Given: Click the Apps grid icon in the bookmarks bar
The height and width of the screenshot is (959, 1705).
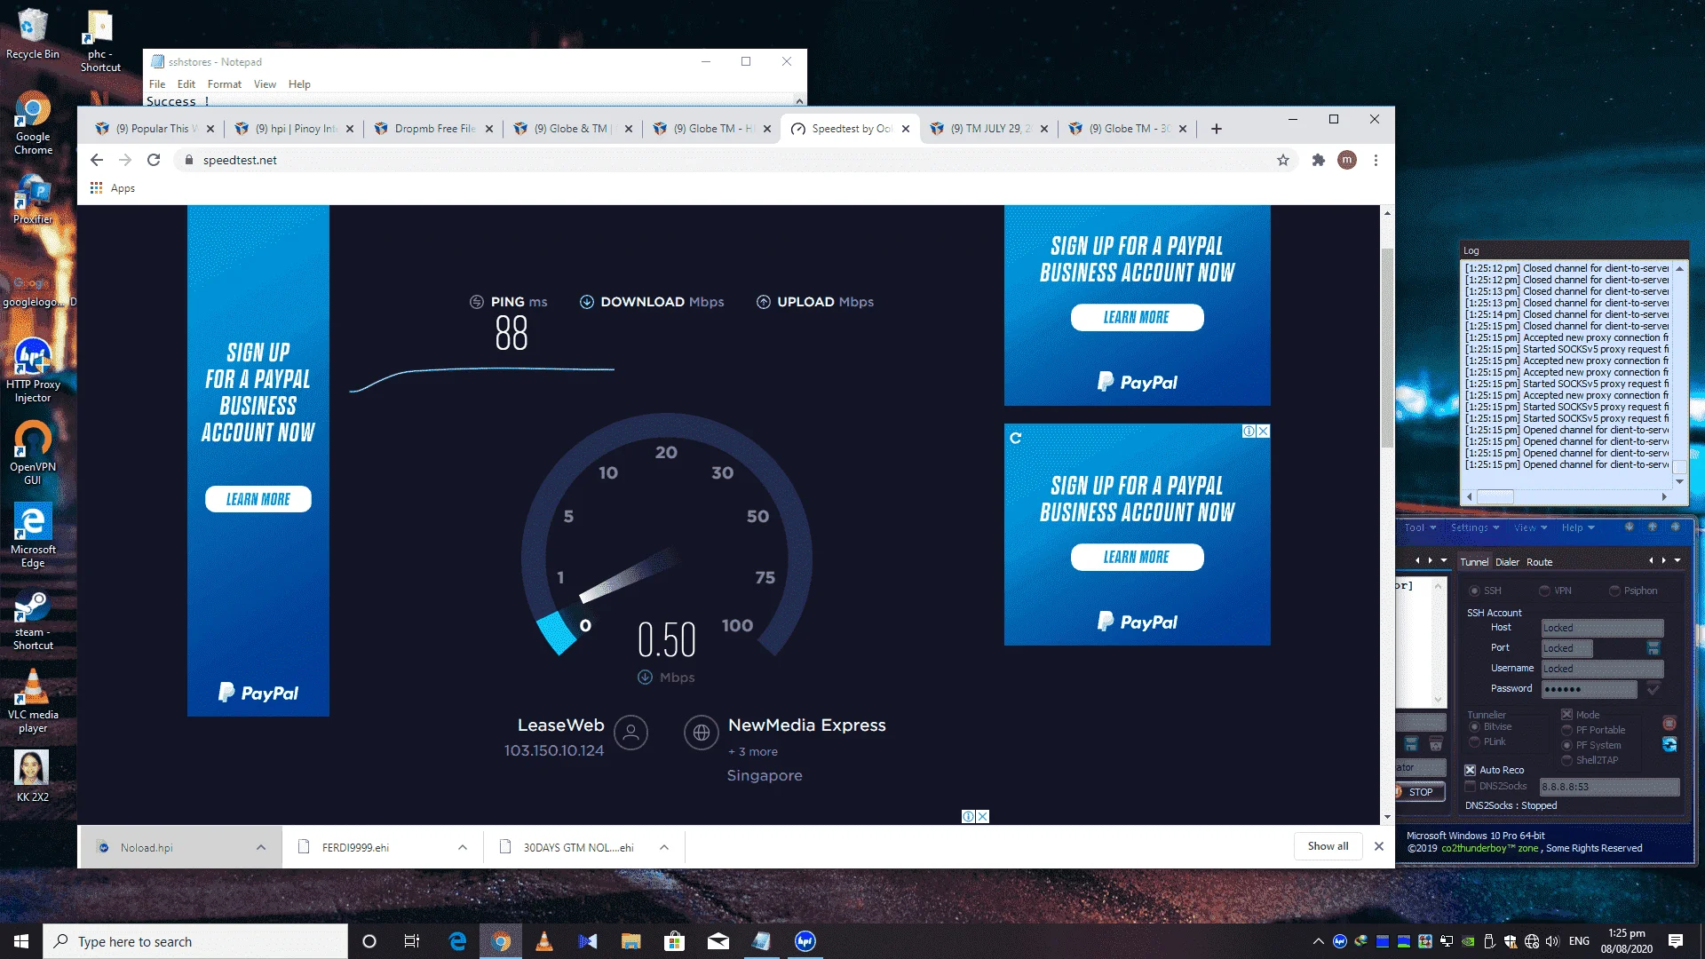Looking at the screenshot, I should [96, 188].
